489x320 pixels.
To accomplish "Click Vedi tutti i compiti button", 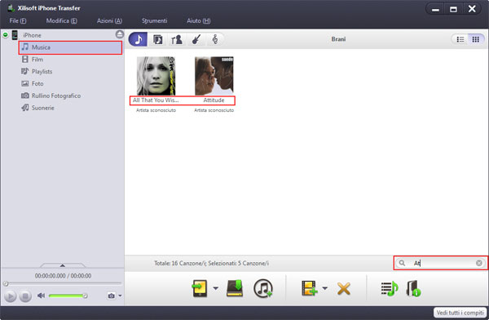I will tap(460, 313).
